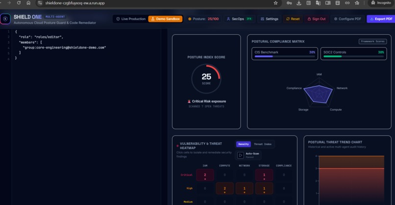Select the Critical IAM heatmap cell

(x=205, y=175)
